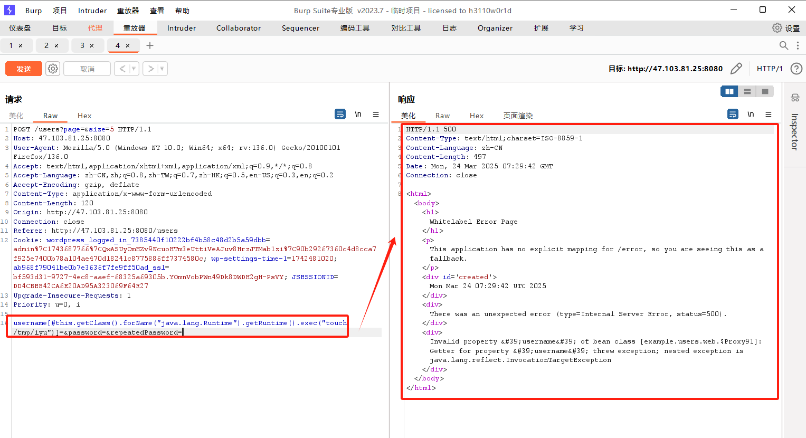This screenshot has height=438, width=806.
Task: Add a new Repeater tab
Action: click(x=150, y=45)
